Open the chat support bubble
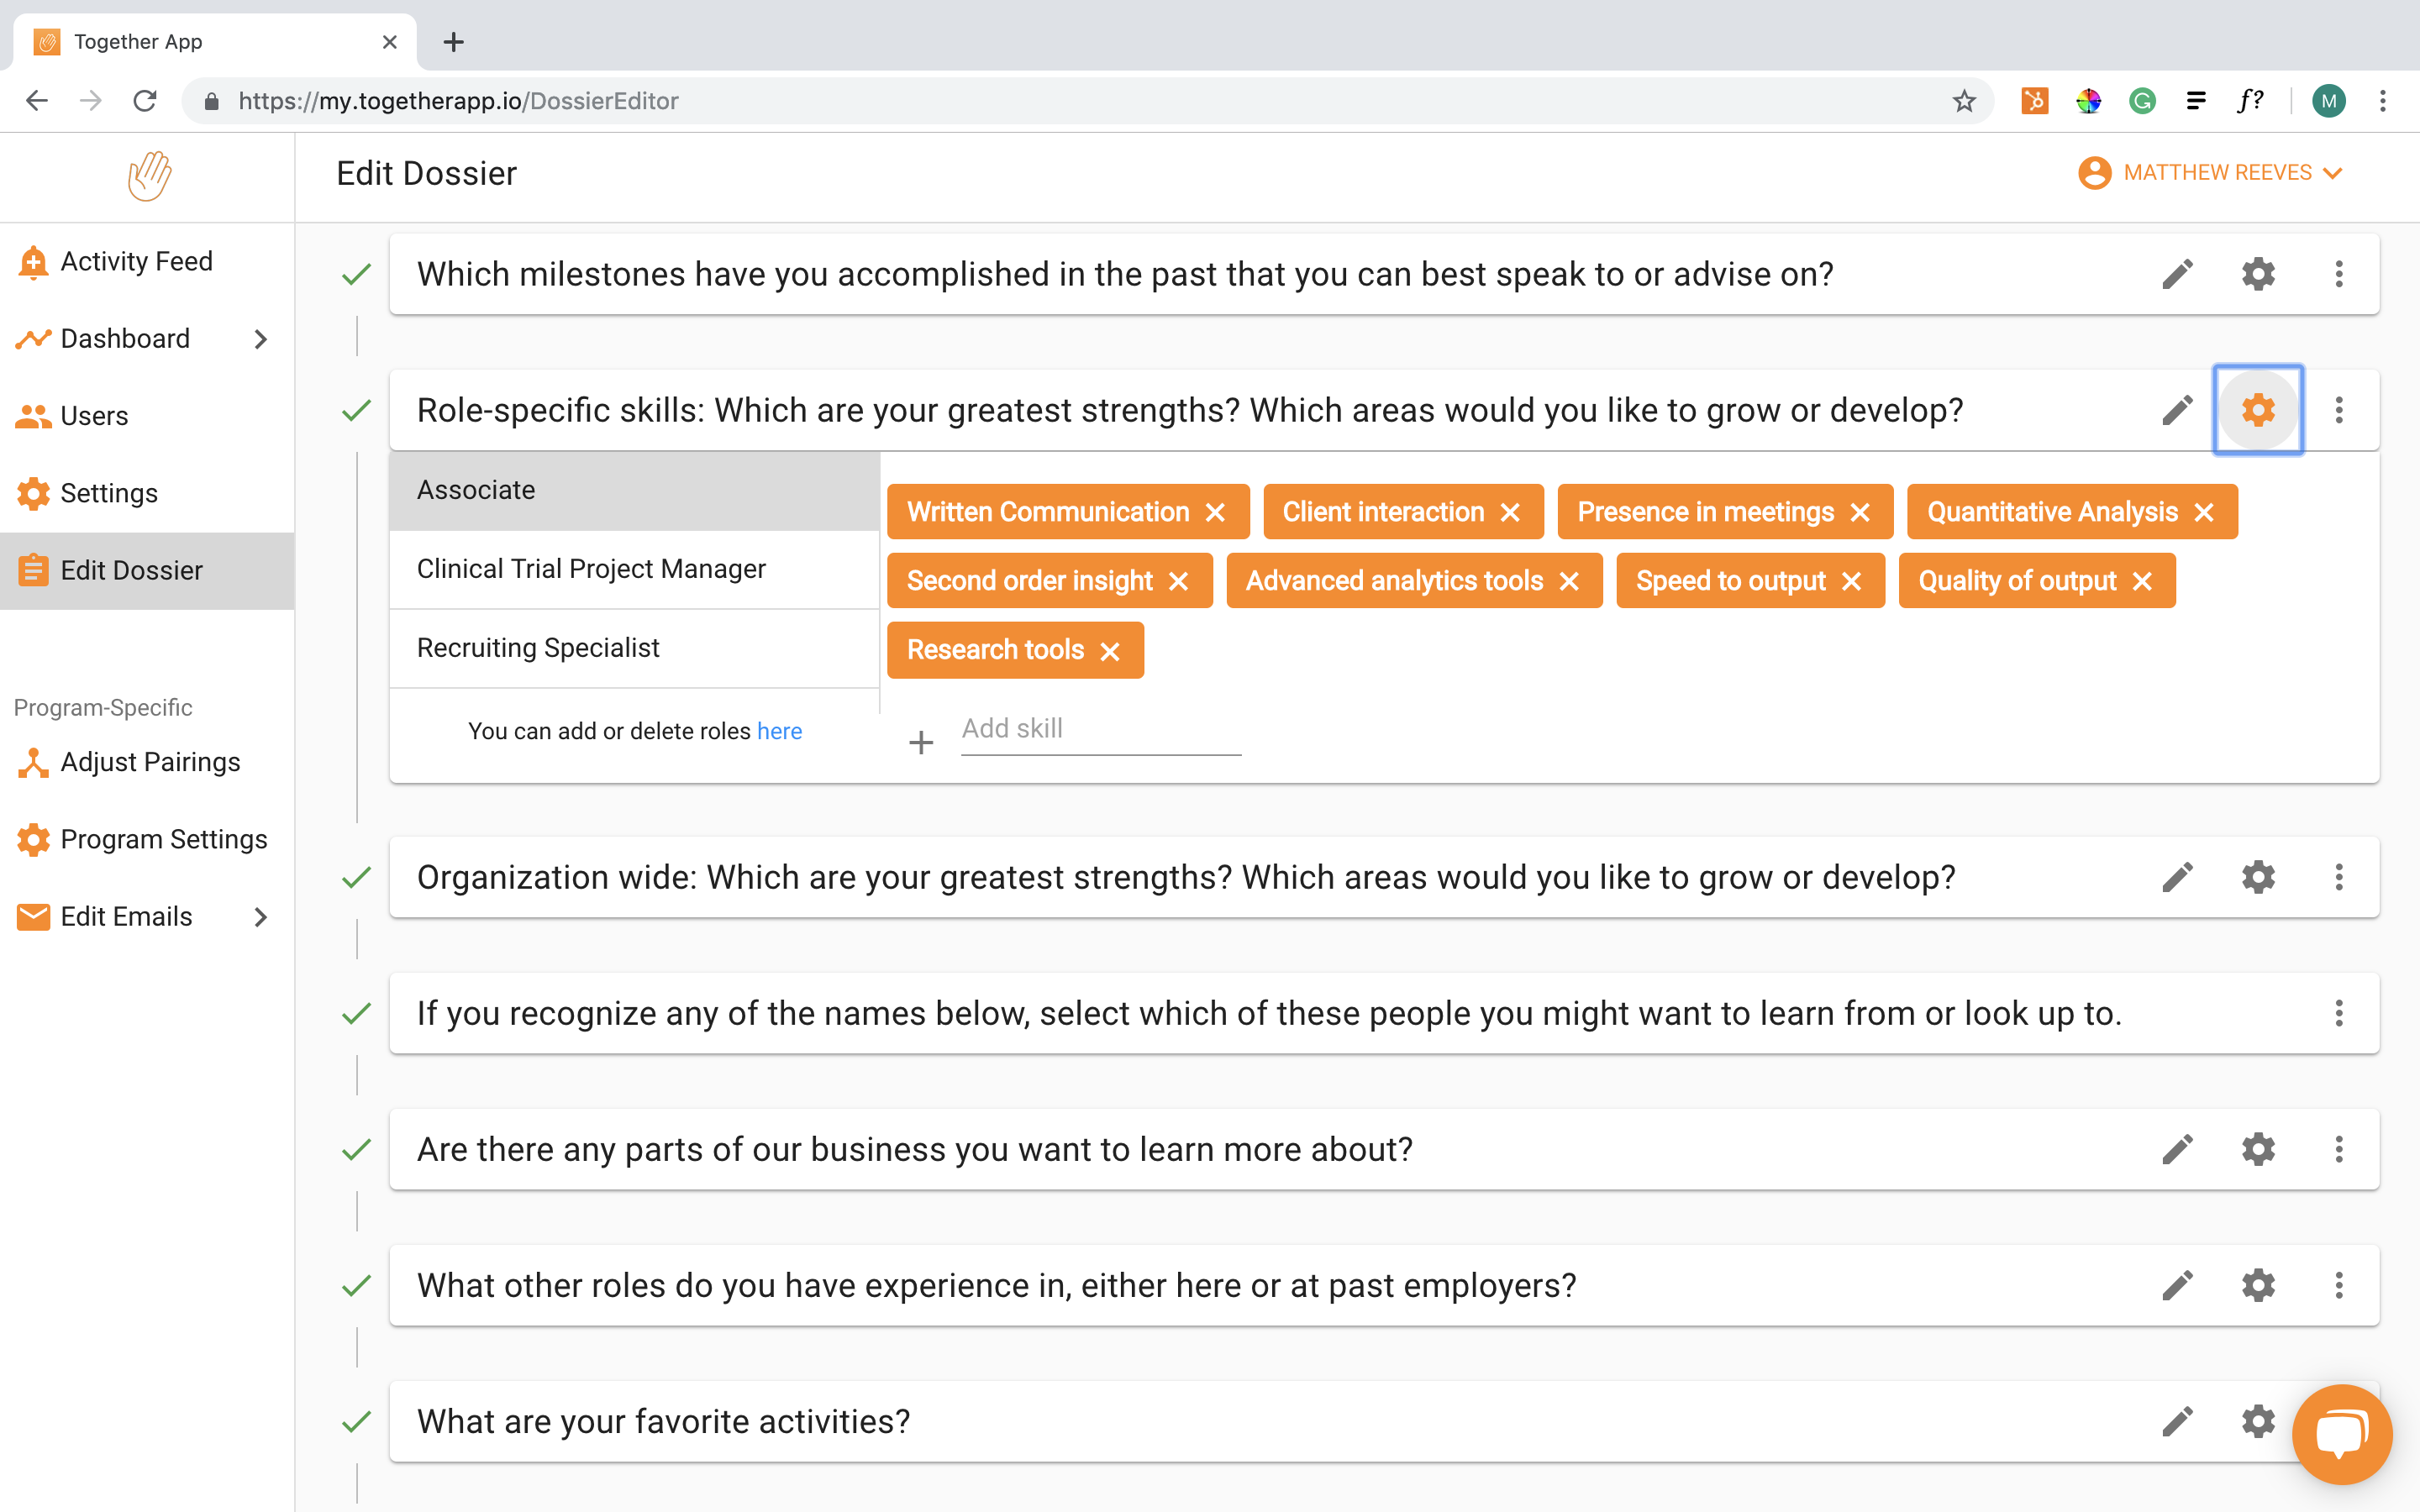 (x=2341, y=1434)
